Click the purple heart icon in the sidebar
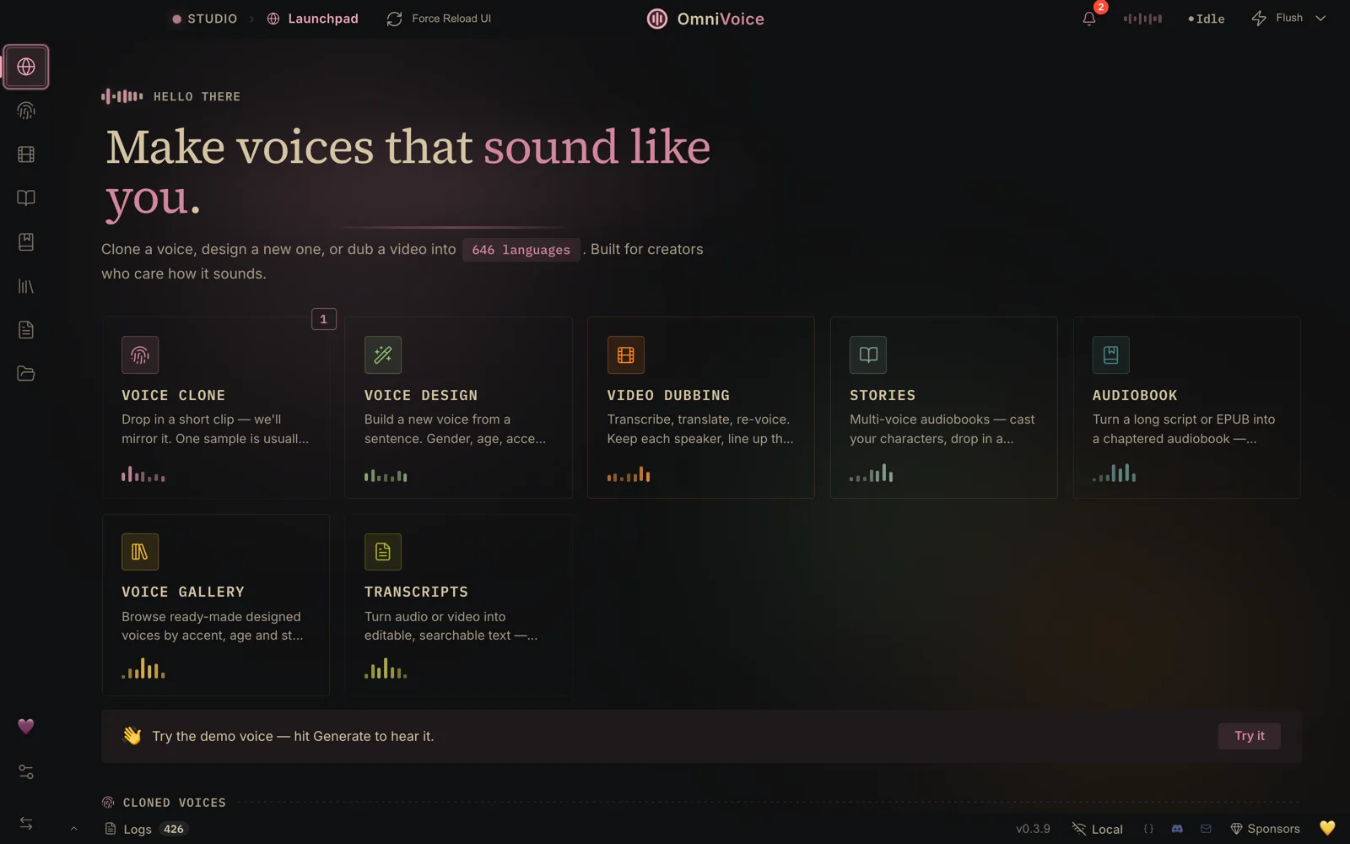The width and height of the screenshot is (1350, 844). point(26,726)
